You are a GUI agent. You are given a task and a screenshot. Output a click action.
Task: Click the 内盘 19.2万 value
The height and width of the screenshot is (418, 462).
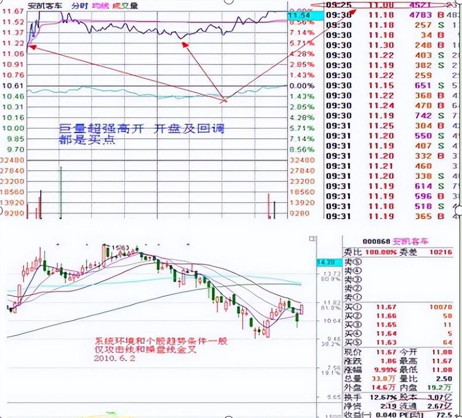(439, 388)
